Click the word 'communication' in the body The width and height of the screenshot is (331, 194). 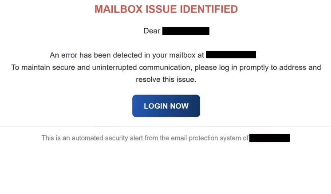[x=165, y=67]
